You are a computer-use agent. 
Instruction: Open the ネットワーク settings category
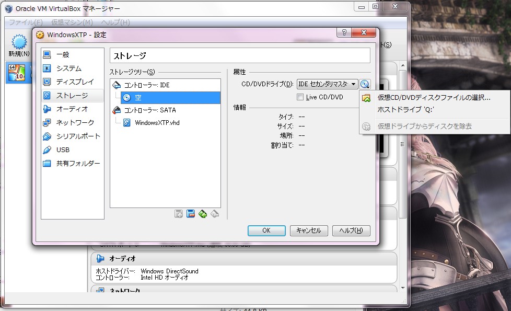coord(72,123)
